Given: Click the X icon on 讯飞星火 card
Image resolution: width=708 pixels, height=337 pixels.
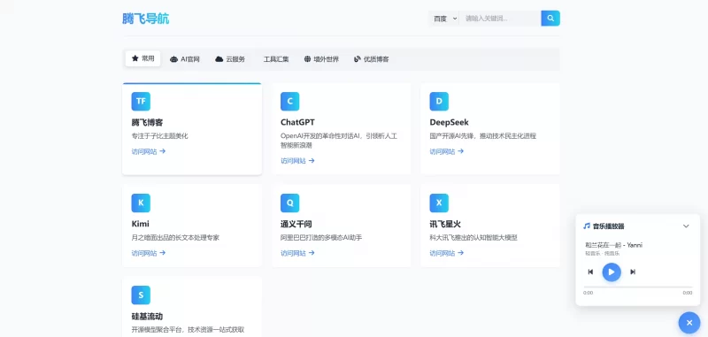Looking at the screenshot, I should coord(439,203).
